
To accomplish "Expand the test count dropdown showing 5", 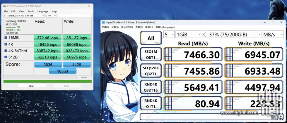I will tap(169, 34).
